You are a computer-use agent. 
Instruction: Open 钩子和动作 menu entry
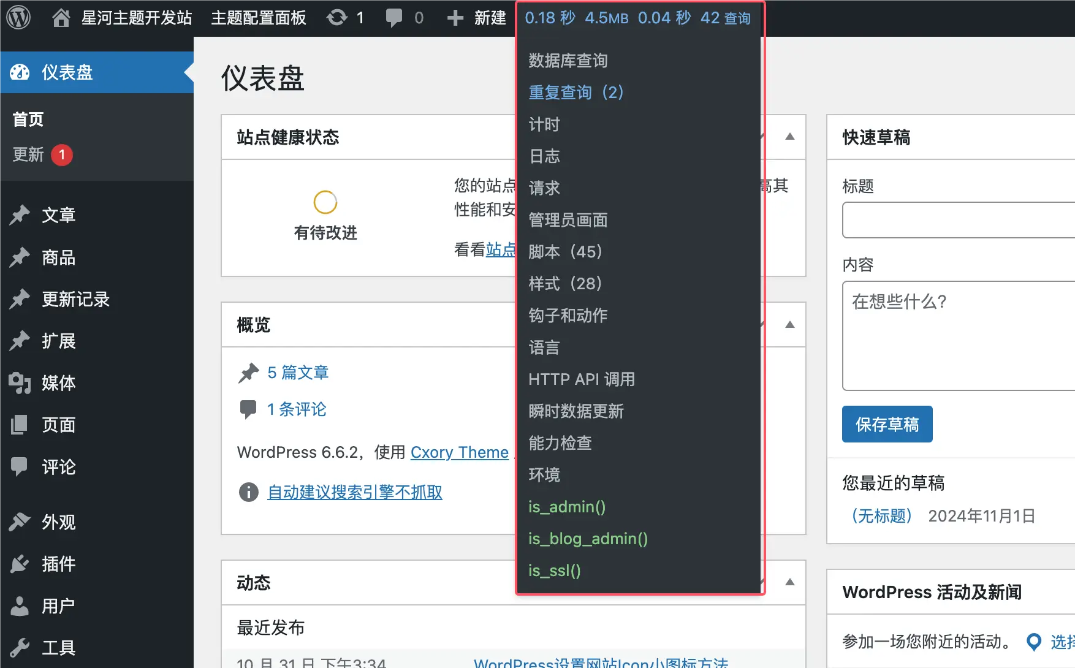pyautogui.click(x=568, y=315)
